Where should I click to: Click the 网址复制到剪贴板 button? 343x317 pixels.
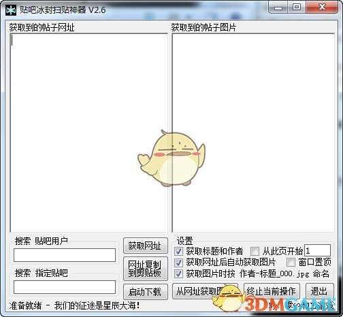pyautogui.click(x=146, y=269)
